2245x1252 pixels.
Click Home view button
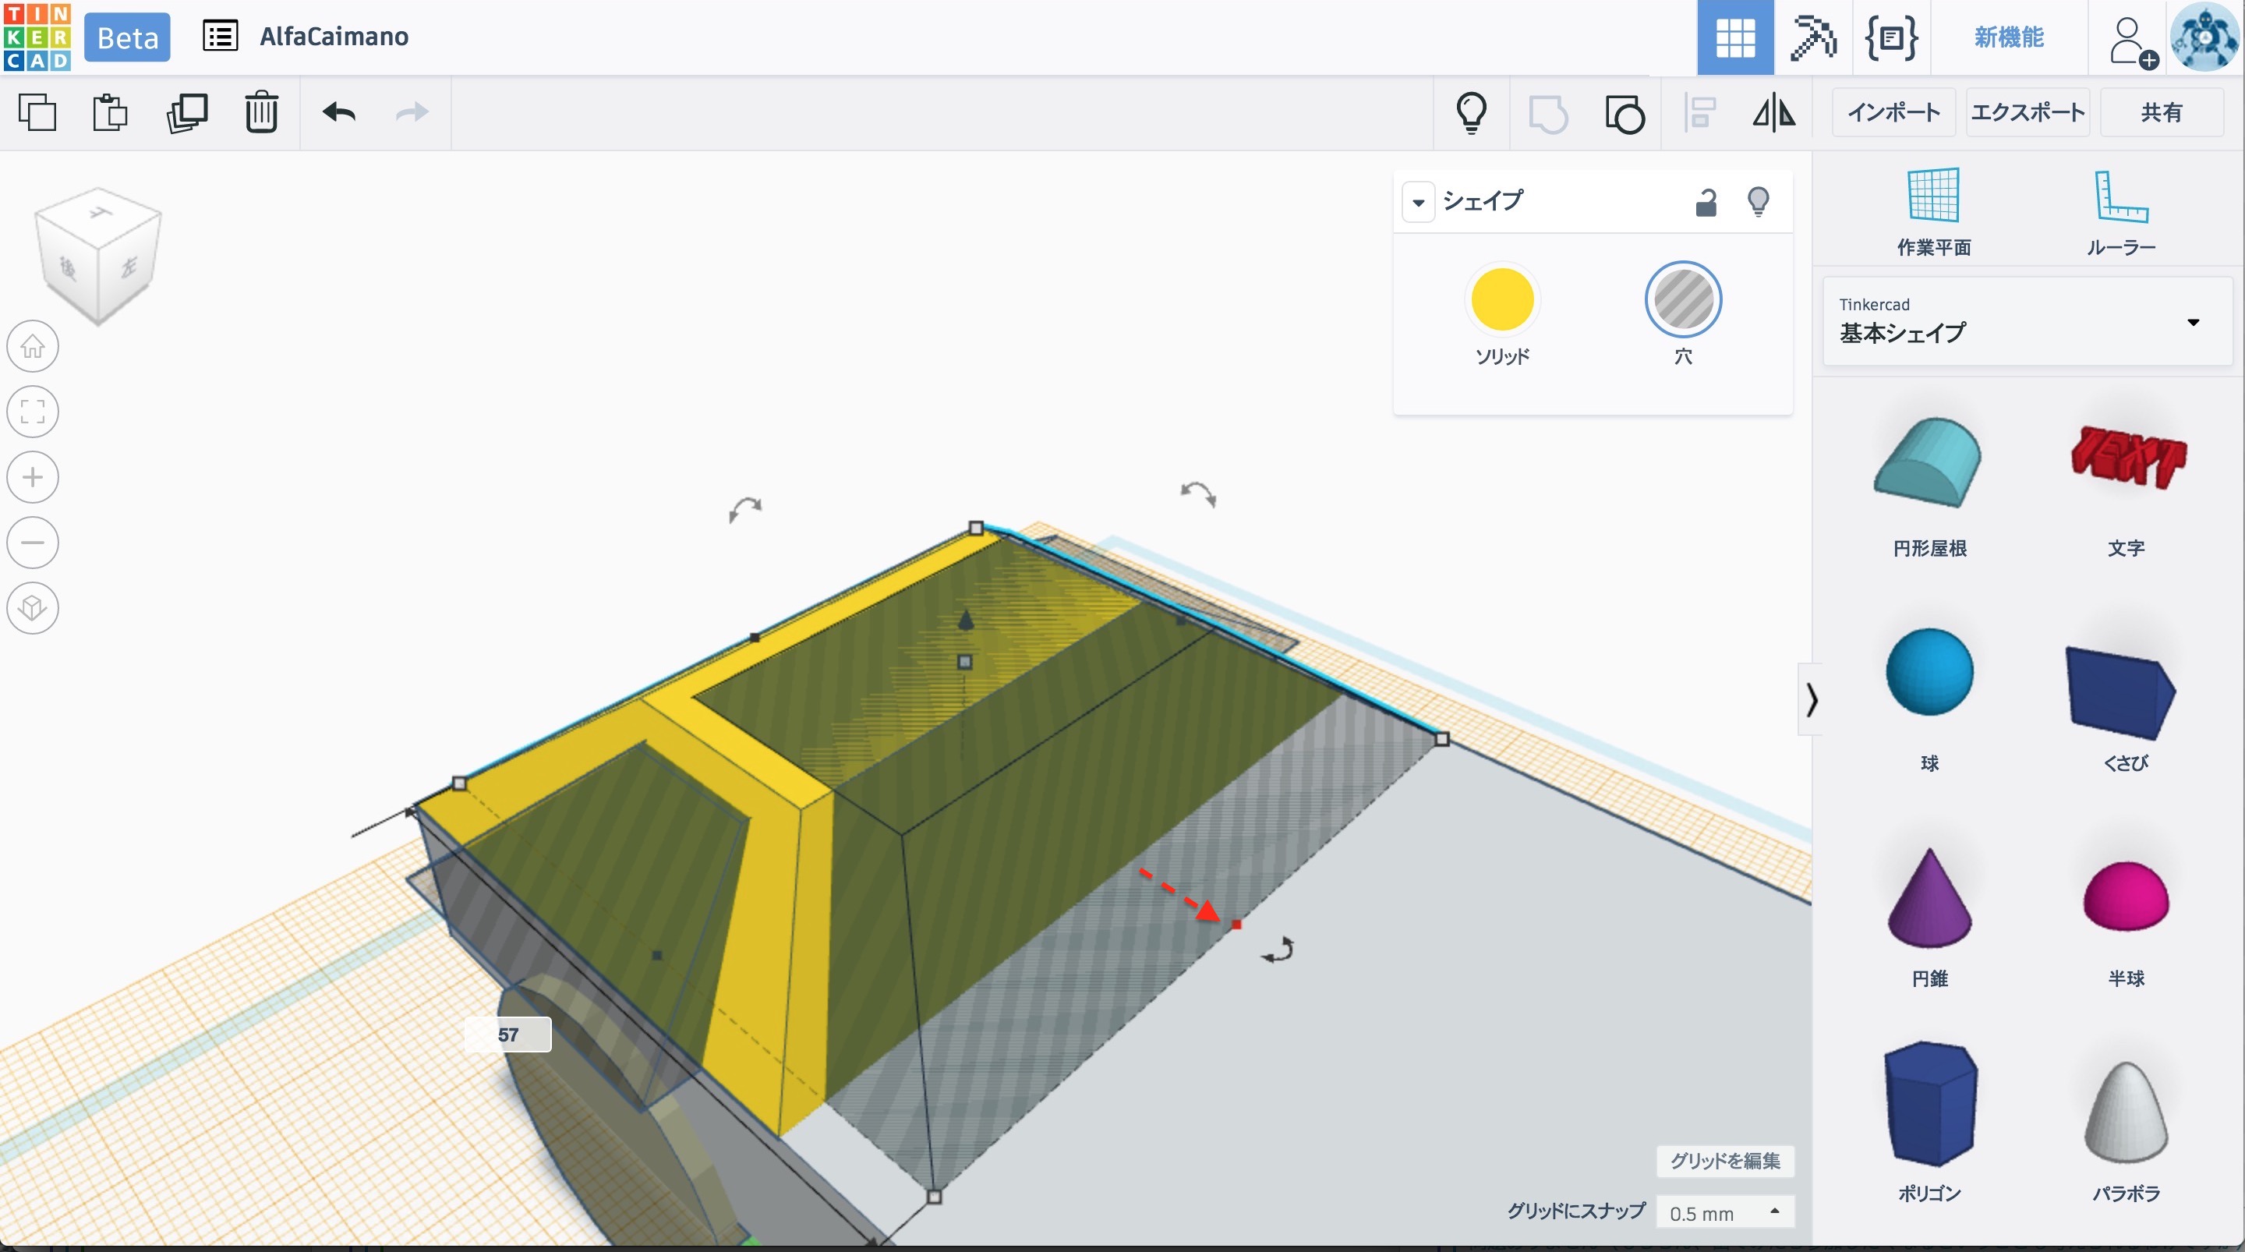pyautogui.click(x=33, y=346)
